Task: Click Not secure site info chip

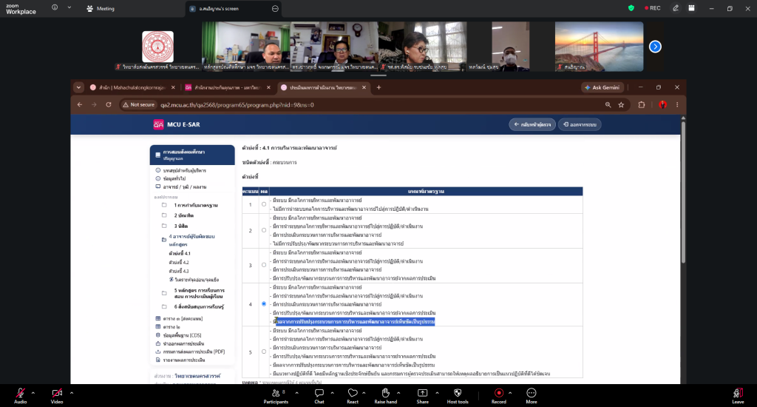Action: click(138, 105)
